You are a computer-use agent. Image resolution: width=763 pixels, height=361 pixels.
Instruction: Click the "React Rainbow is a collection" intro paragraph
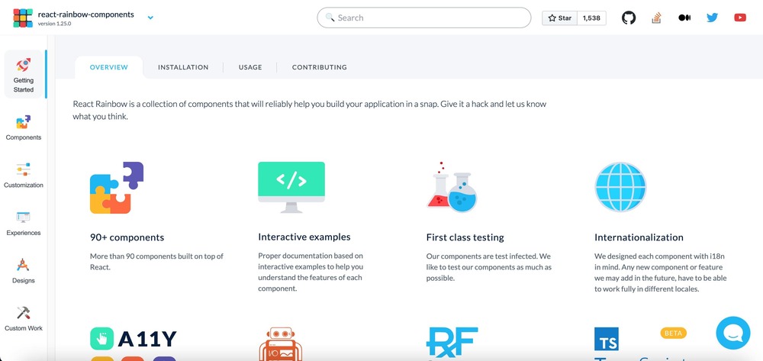pos(310,111)
